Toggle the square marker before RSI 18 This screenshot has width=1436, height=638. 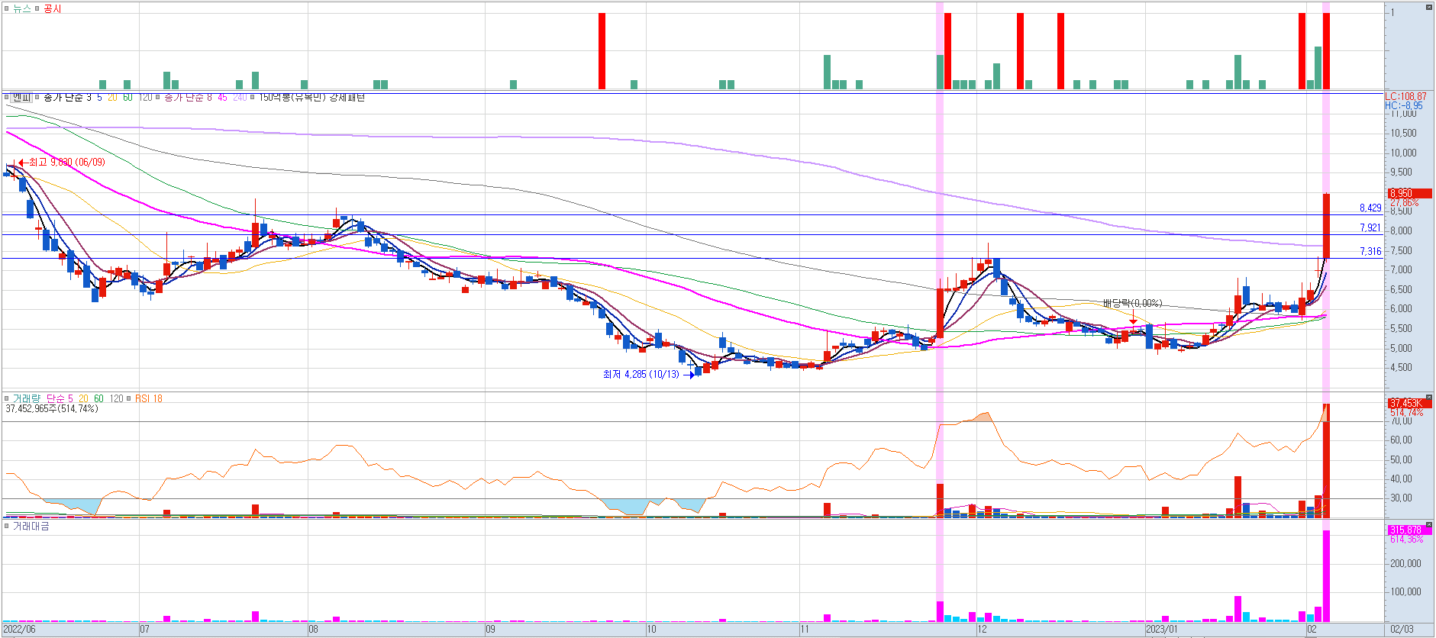pos(130,398)
